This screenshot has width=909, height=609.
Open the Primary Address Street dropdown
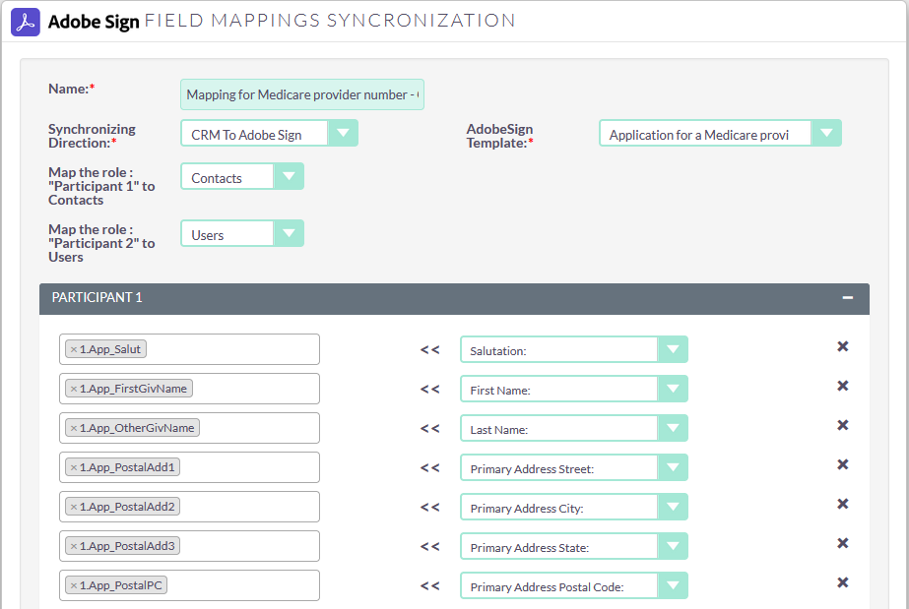click(x=574, y=467)
